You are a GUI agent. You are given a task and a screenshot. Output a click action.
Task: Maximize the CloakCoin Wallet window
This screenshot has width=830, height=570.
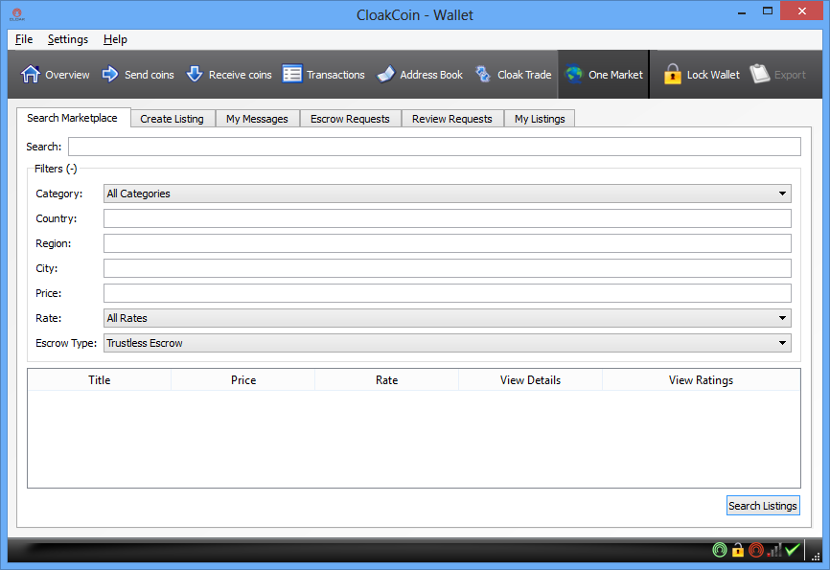point(768,11)
